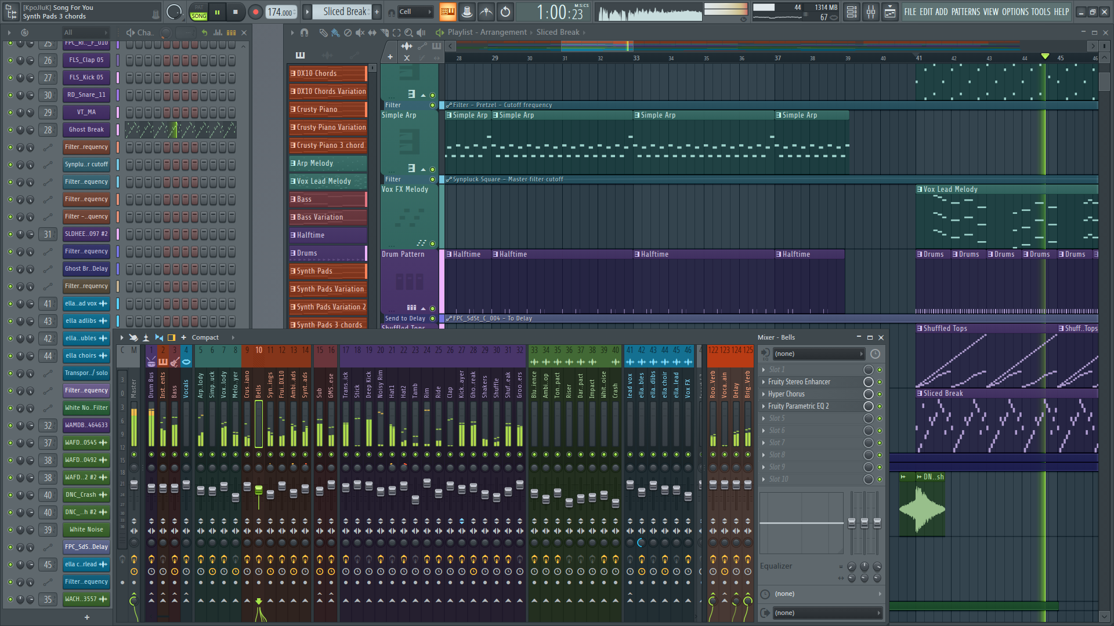Toggle the metronome icon

click(x=467, y=12)
